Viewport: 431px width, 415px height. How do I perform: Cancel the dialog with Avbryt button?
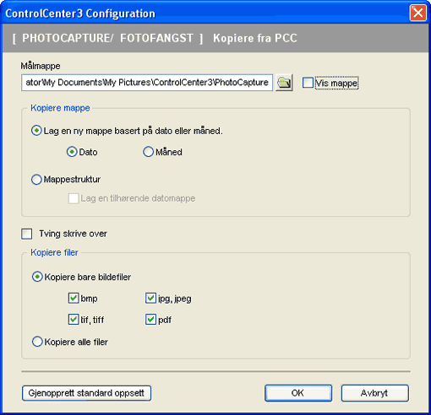click(x=375, y=393)
